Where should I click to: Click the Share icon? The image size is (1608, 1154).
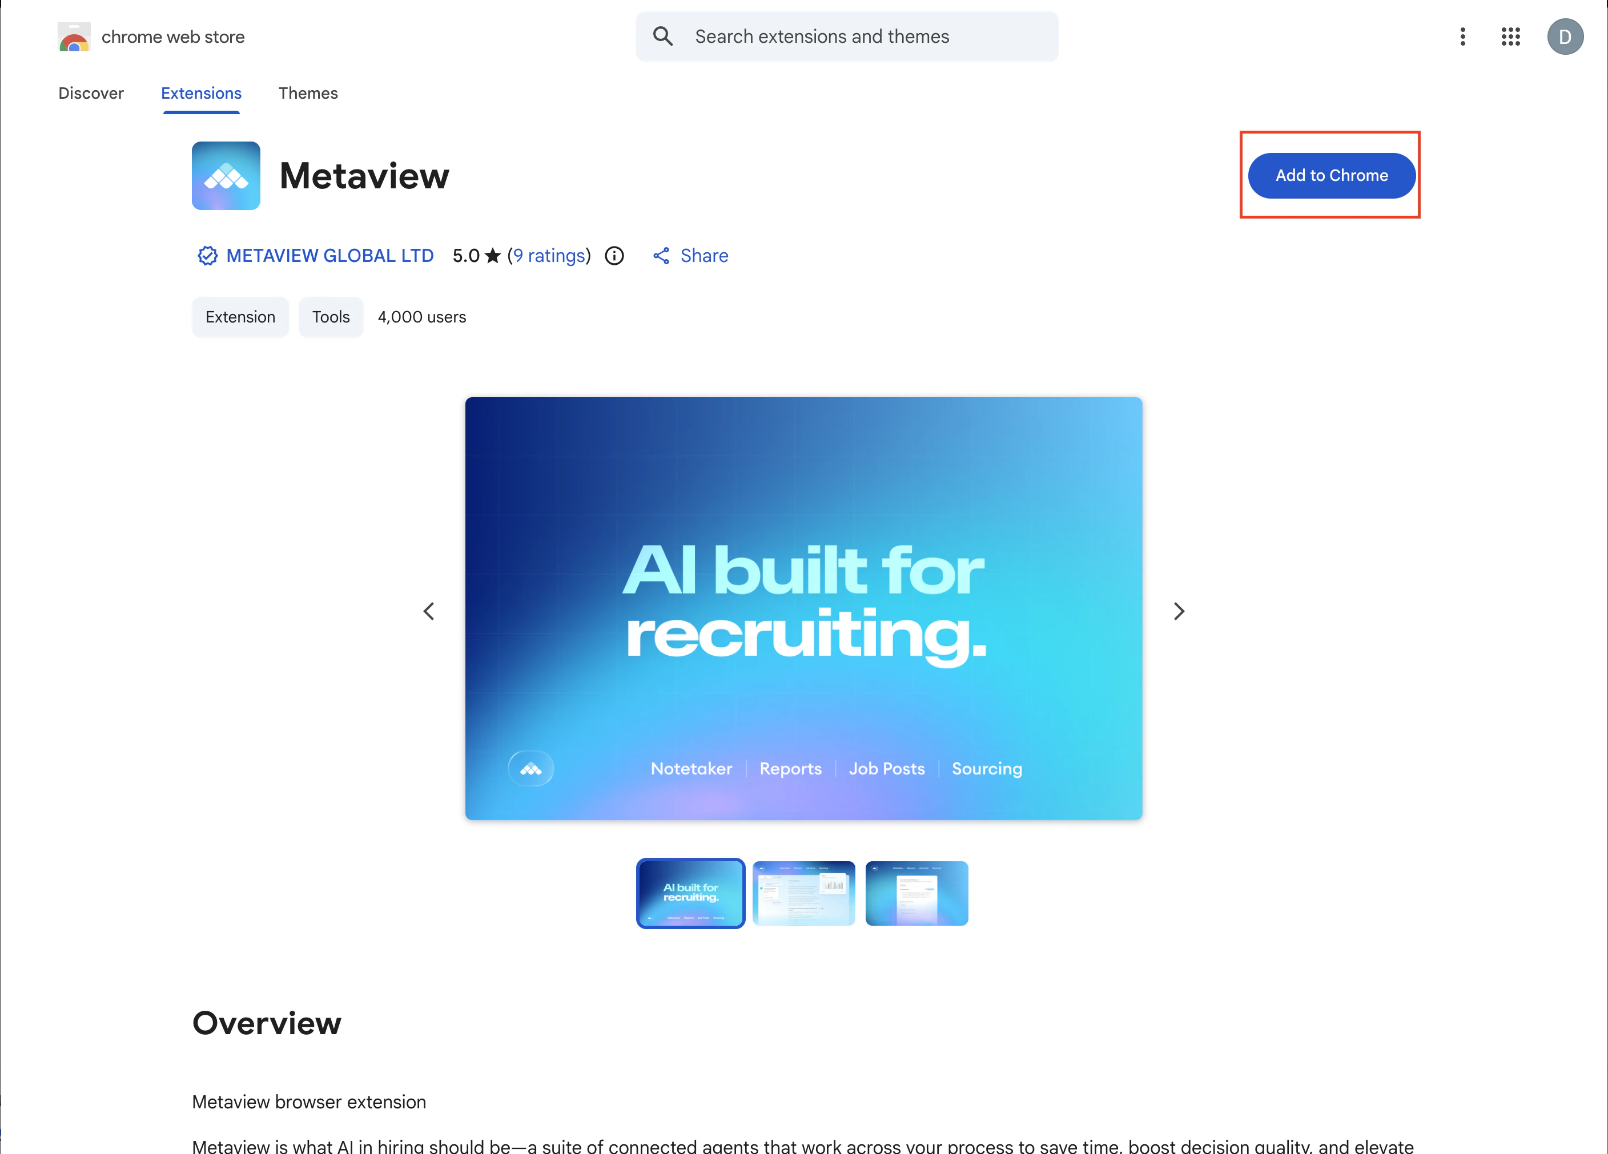click(661, 256)
